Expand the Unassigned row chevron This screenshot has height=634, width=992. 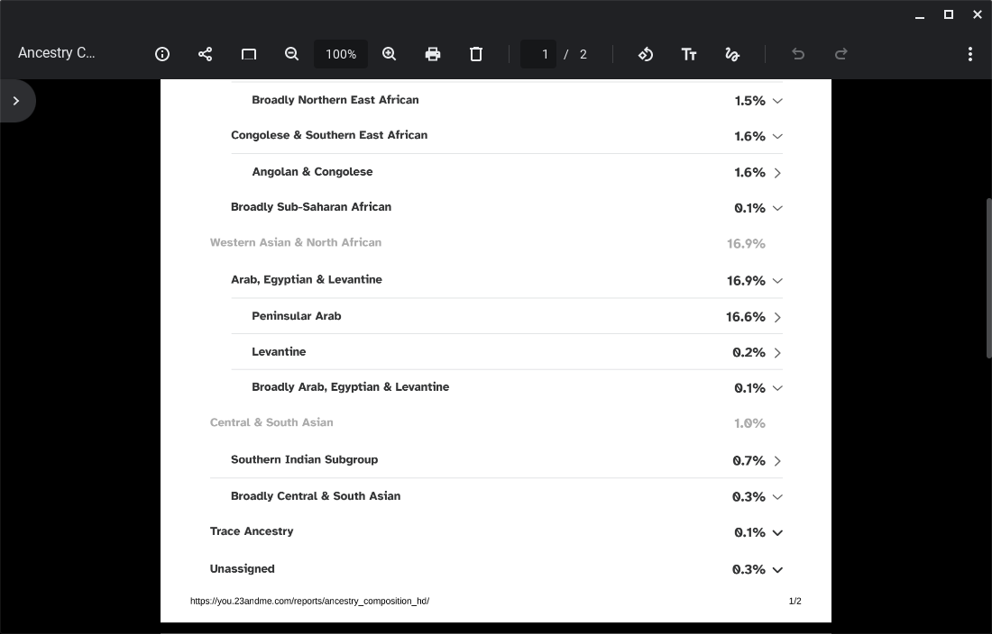[x=777, y=569]
